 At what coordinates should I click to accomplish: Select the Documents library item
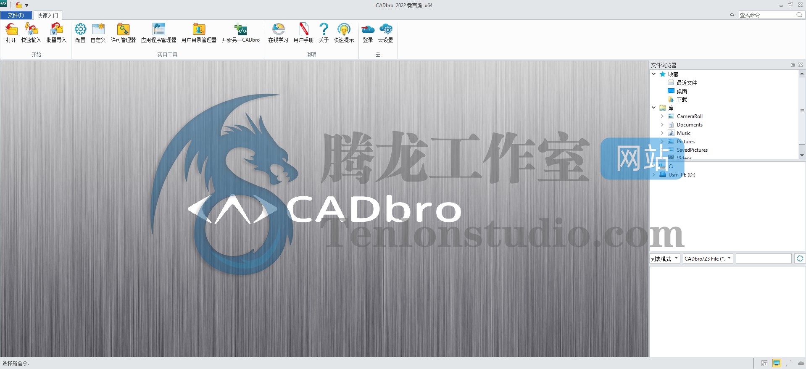(x=690, y=125)
